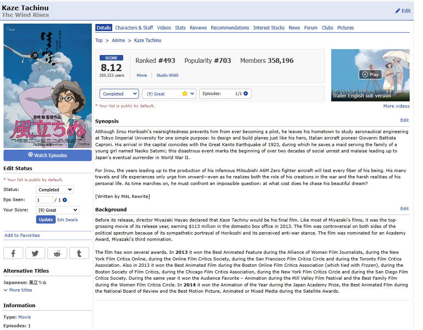Open the Recommendations tab

[x=230, y=28]
